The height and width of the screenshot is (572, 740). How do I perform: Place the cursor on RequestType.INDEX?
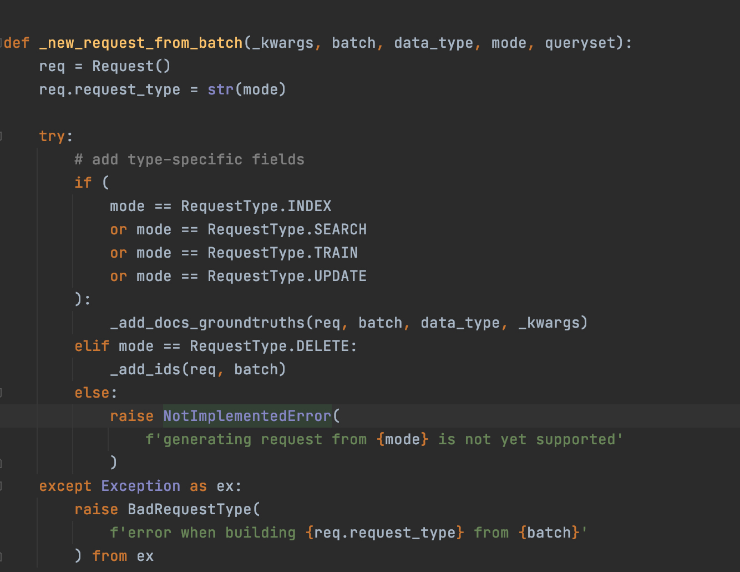[x=256, y=205]
